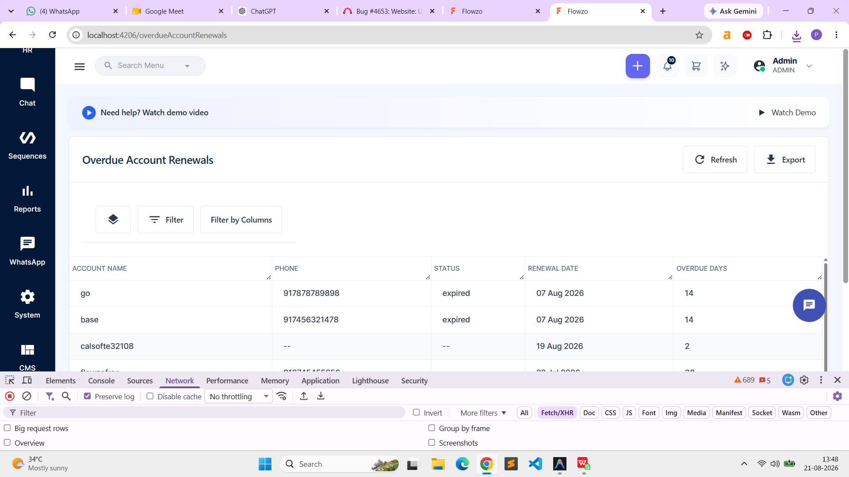Click Ask Gemini button
The width and height of the screenshot is (849, 477).
734,11
